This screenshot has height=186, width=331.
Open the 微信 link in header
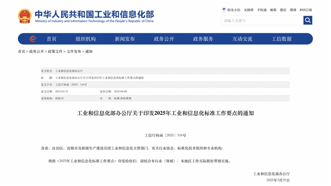point(283,10)
